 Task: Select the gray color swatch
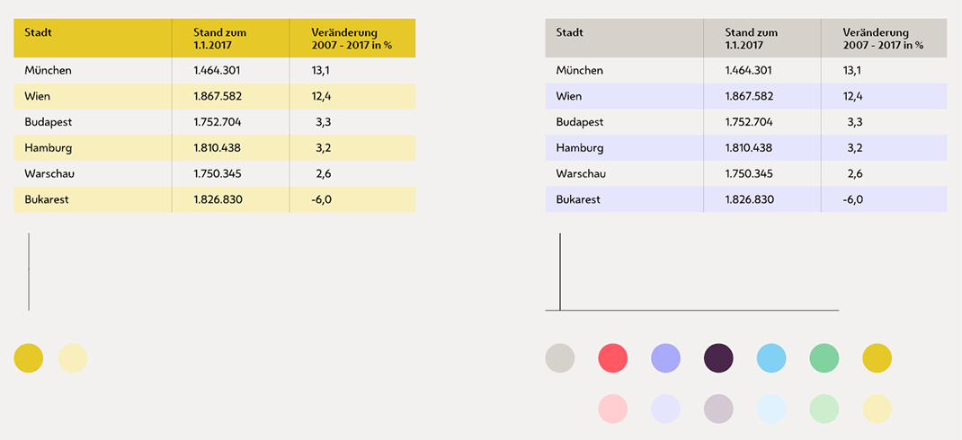tap(559, 358)
